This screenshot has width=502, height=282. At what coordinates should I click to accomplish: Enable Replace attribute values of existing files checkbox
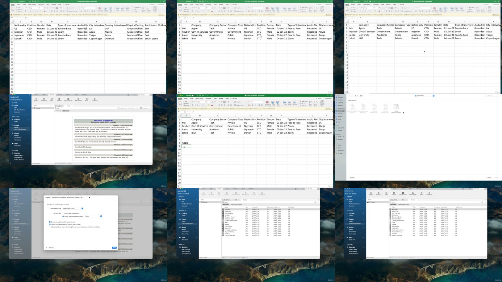50,227
